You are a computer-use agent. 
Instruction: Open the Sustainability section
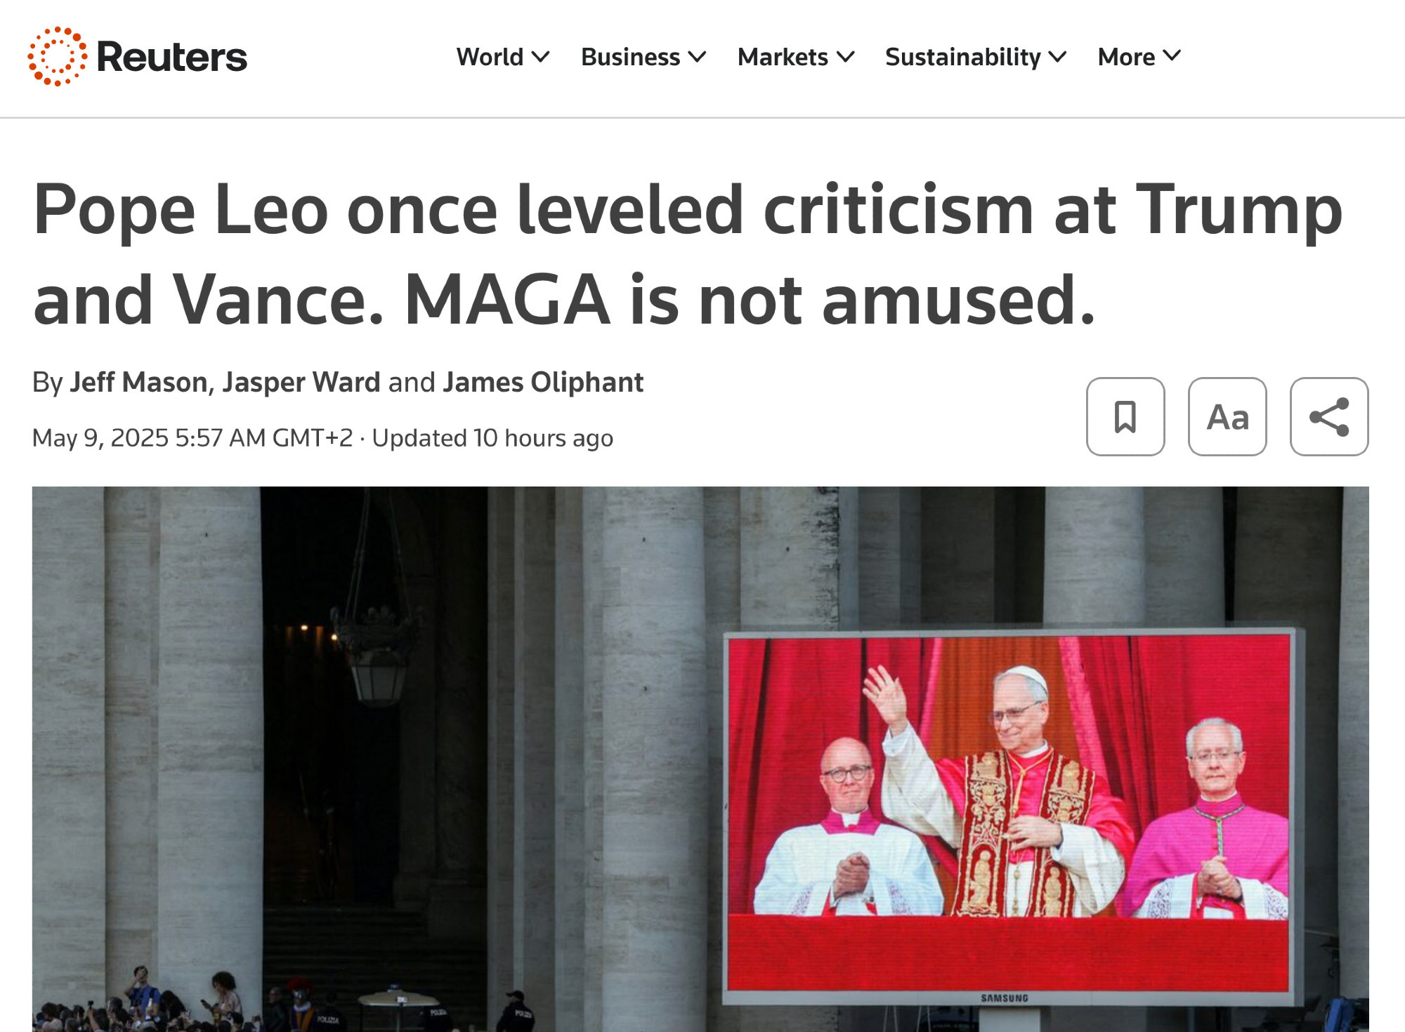pos(962,57)
